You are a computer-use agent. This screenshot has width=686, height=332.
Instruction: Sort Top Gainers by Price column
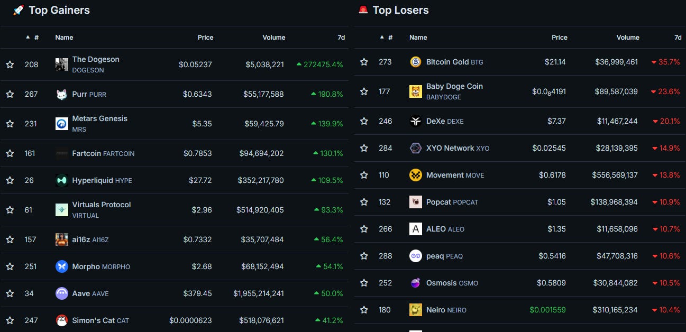click(205, 38)
